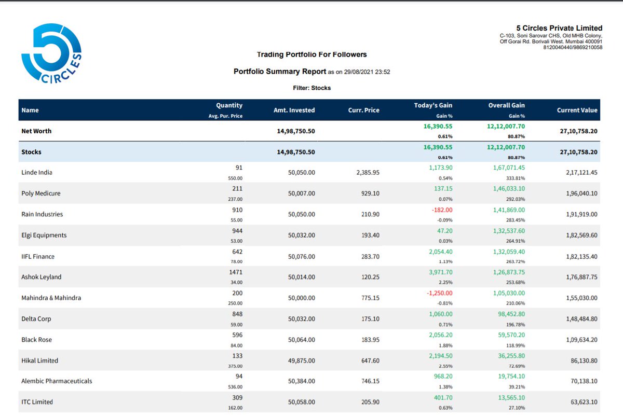The image size is (623, 417).
Task: Click Rain Industries' today's gain -182.00
Action: pos(441,210)
